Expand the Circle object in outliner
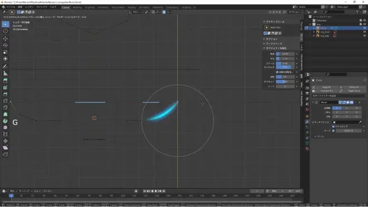 (314, 28)
